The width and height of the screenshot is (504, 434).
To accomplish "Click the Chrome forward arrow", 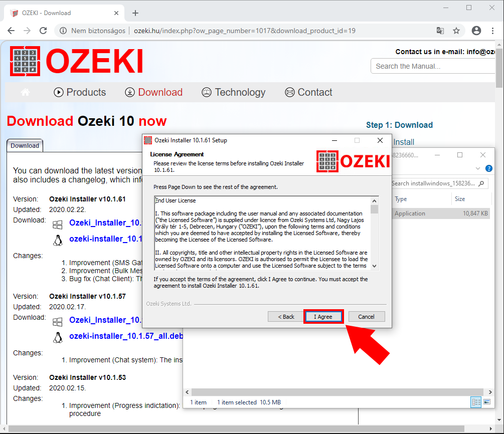I will (x=27, y=31).
